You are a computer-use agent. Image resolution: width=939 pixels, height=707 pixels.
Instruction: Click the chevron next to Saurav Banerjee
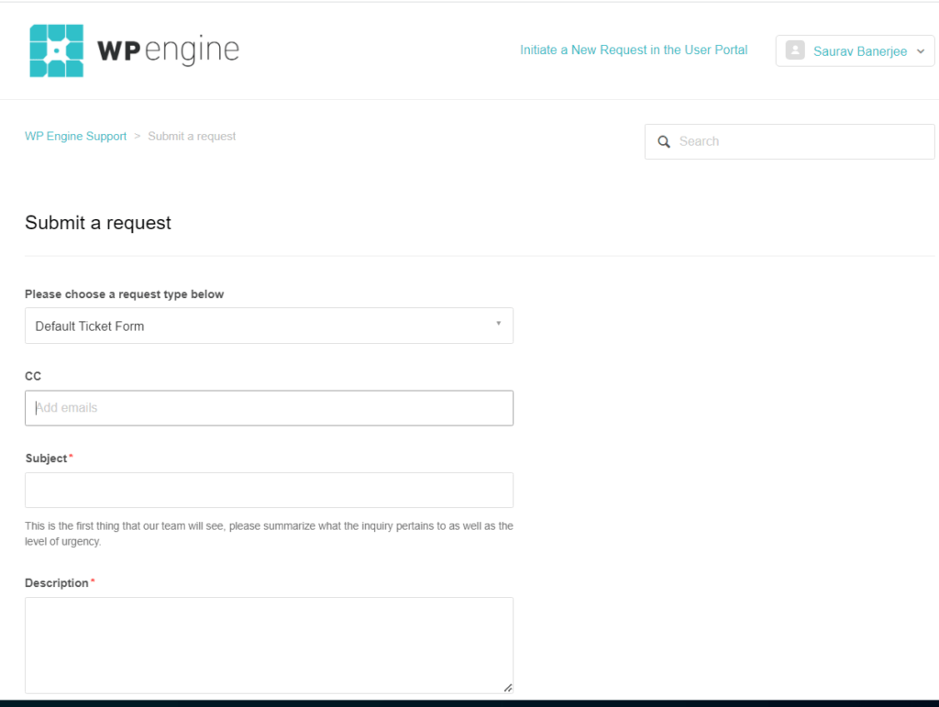click(x=922, y=51)
